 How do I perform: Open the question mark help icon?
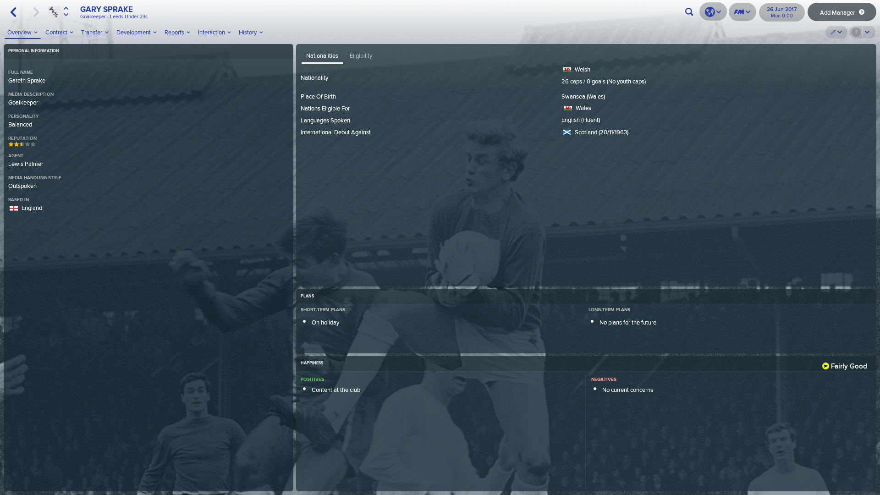tap(855, 32)
